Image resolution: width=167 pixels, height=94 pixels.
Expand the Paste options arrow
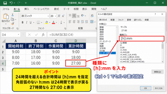tap(6, 24)
